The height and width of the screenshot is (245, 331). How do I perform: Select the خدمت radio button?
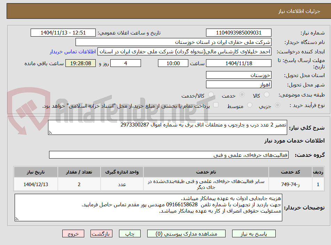[x=242, y=95]
